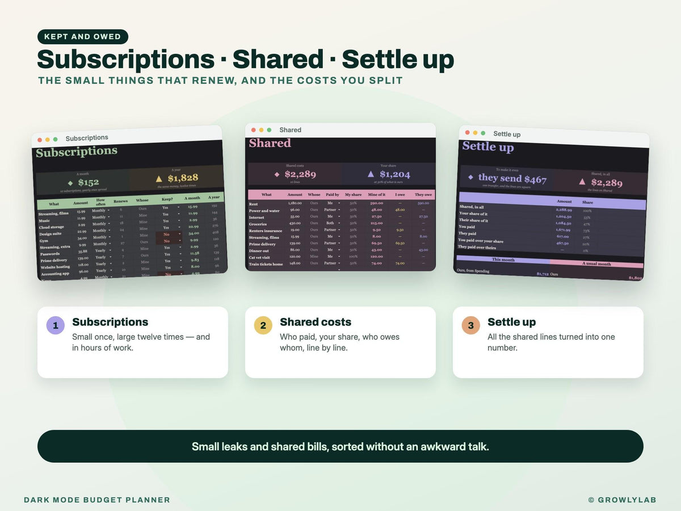Click the Mine of it column header
The width and height of the screenshot is (681, 511).
pyautogui.click(x=377, y=195)
